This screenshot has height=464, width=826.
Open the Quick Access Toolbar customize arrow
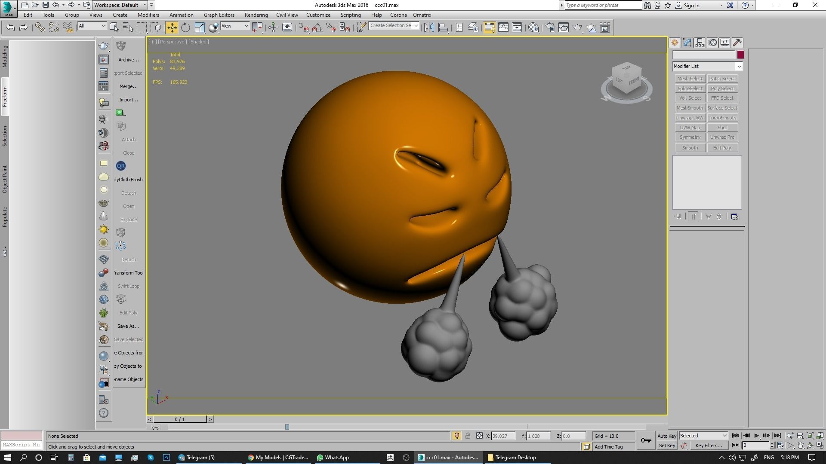[x=151, y=5]
